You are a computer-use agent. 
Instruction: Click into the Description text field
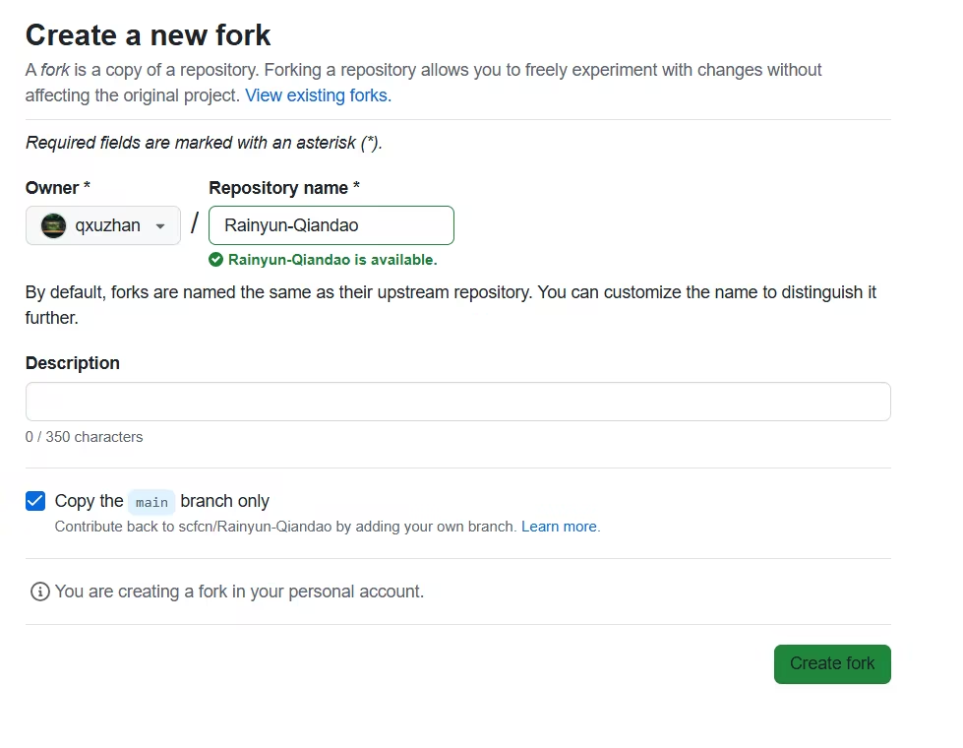457,402
